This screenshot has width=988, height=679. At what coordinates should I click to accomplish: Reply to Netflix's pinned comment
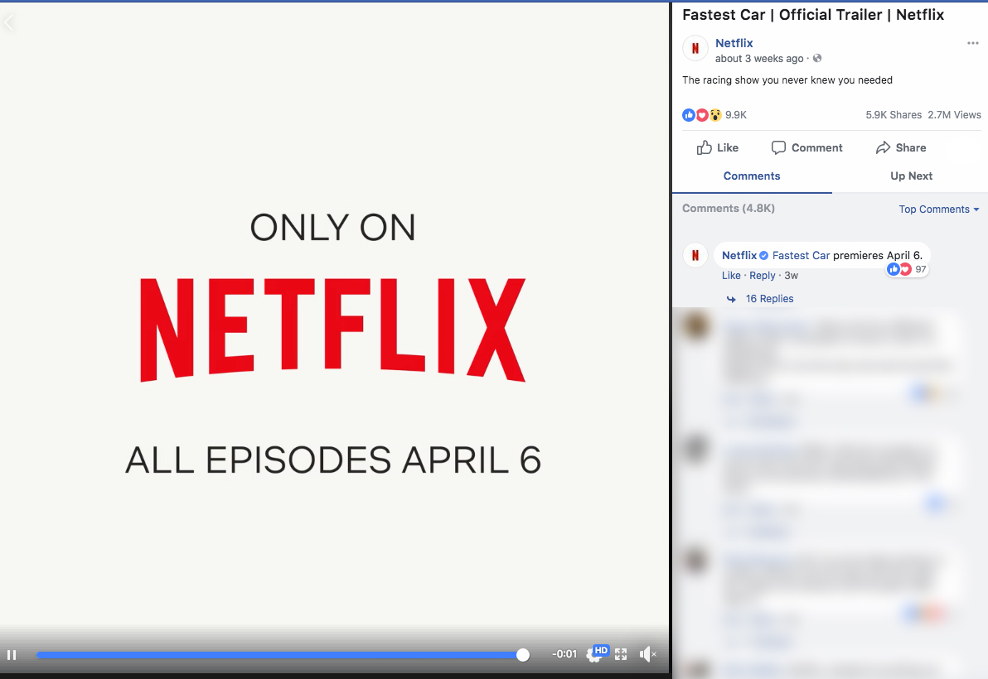pos(763,276)
